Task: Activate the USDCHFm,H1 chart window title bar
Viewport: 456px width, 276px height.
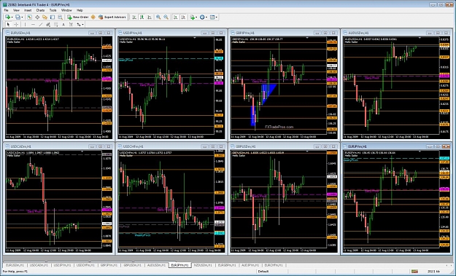Action: (171, 146)
